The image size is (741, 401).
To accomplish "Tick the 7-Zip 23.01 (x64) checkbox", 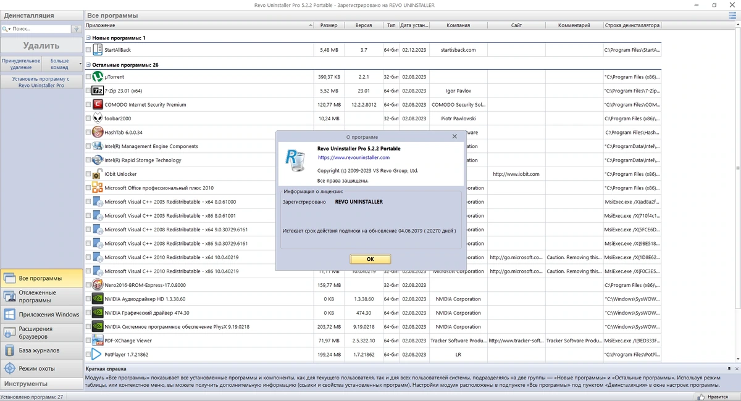I will [88, 91].
